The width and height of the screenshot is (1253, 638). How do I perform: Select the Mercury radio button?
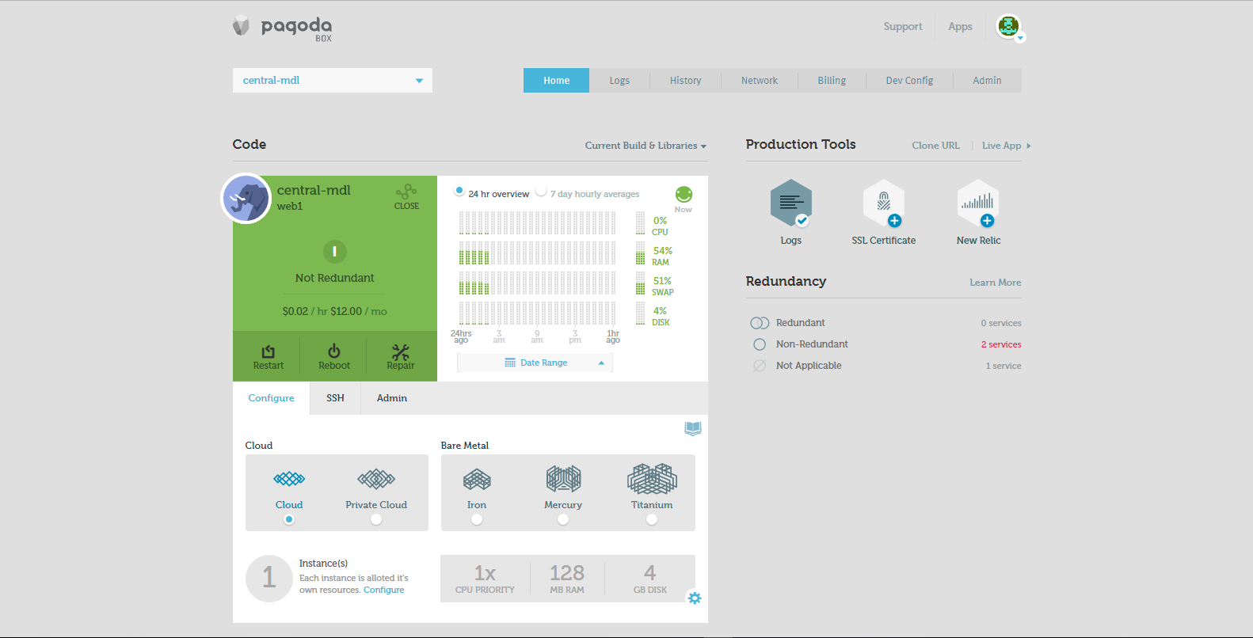coord(563,519)
